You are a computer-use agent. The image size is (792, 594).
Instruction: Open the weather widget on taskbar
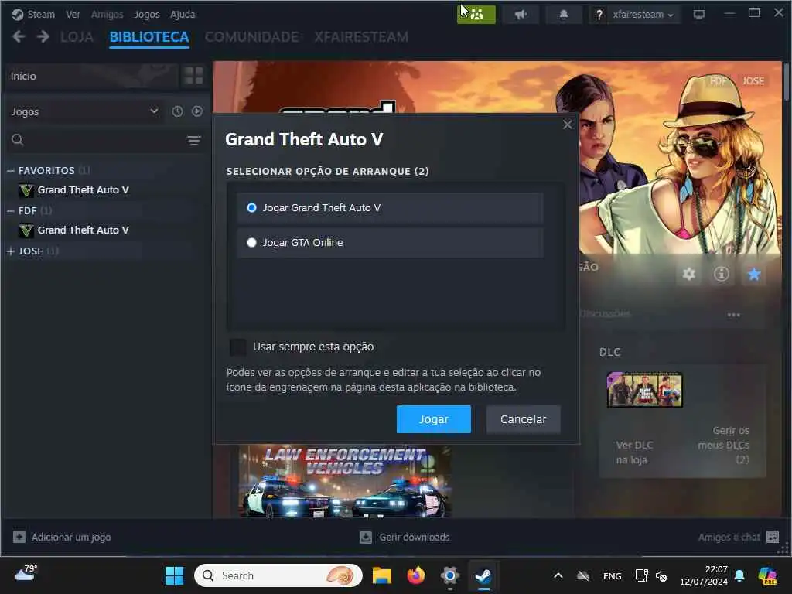coord(26,574)
